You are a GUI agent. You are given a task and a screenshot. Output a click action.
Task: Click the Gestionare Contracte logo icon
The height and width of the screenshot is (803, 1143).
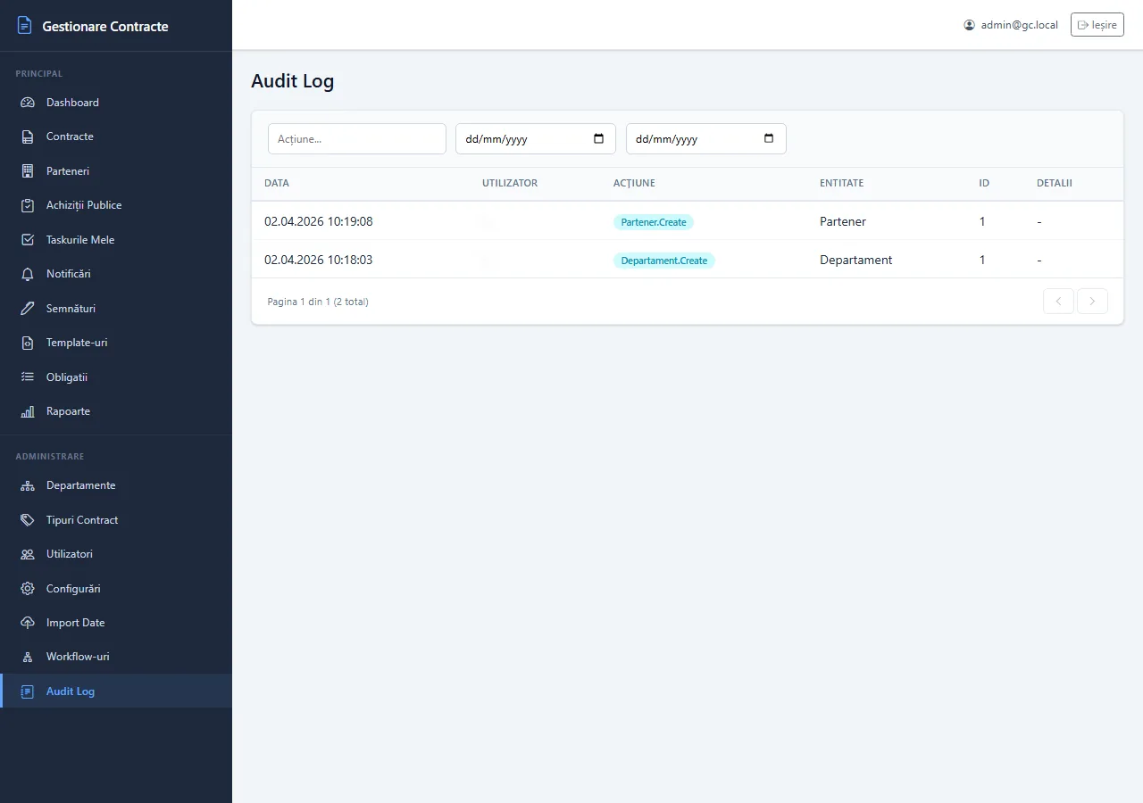25,26
